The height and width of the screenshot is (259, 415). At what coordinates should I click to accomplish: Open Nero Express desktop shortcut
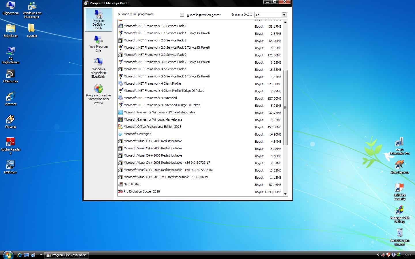[399, 167]
